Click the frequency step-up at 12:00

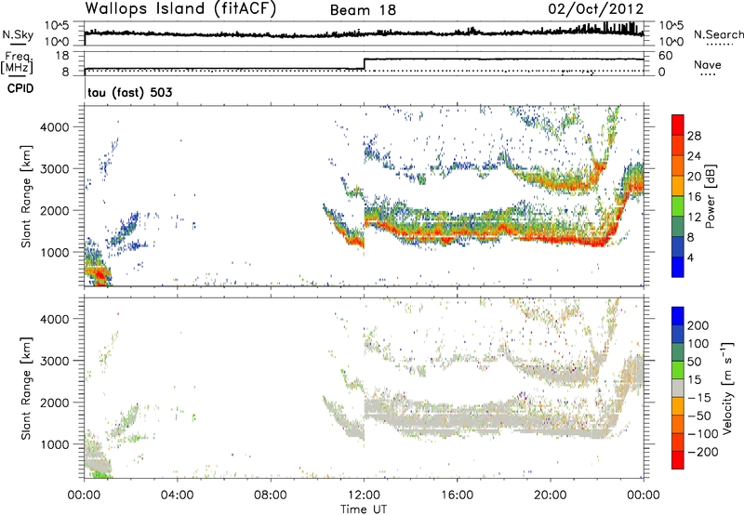coord(364,64)
